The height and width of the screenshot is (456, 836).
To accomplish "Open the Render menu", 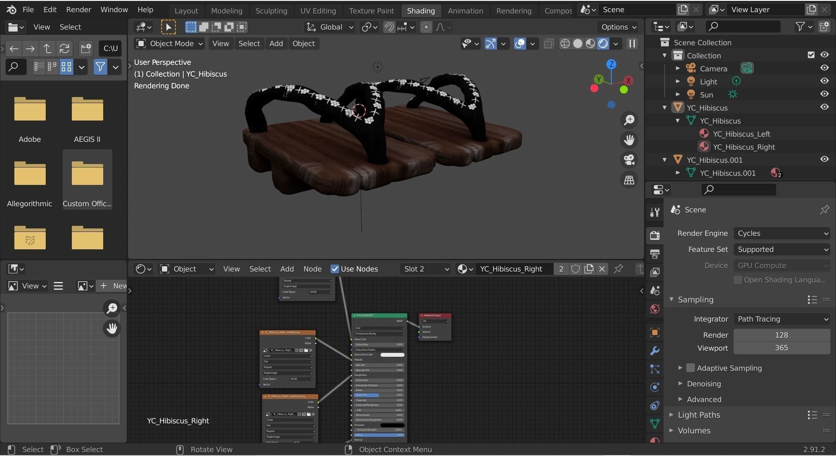I will click(78, 10).
